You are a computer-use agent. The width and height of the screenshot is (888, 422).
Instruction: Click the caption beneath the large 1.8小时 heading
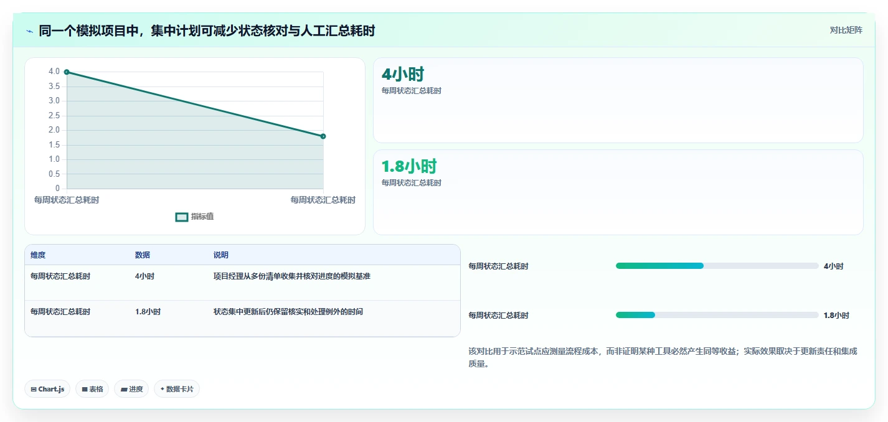(412, 183)
